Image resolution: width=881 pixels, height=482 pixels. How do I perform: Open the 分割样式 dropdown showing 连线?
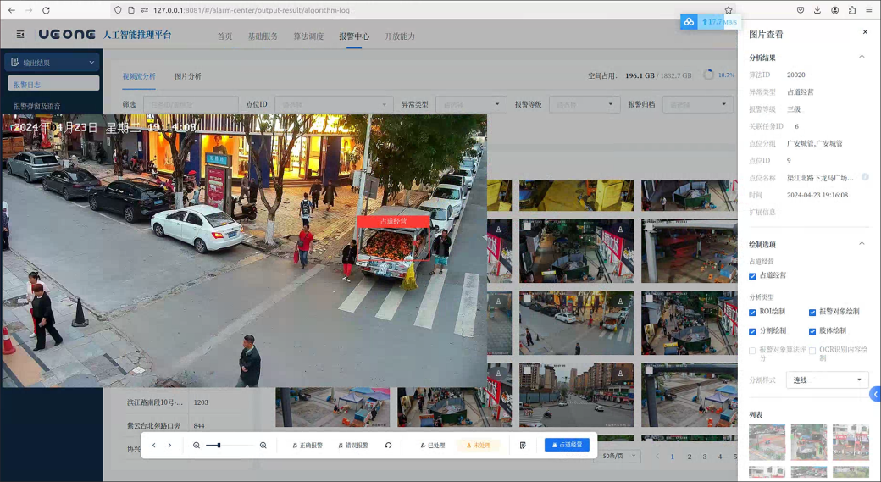[x=827, y=380]
